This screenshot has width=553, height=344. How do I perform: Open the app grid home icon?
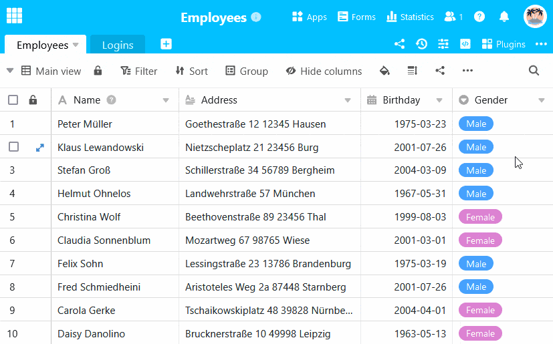pos(14,16)
